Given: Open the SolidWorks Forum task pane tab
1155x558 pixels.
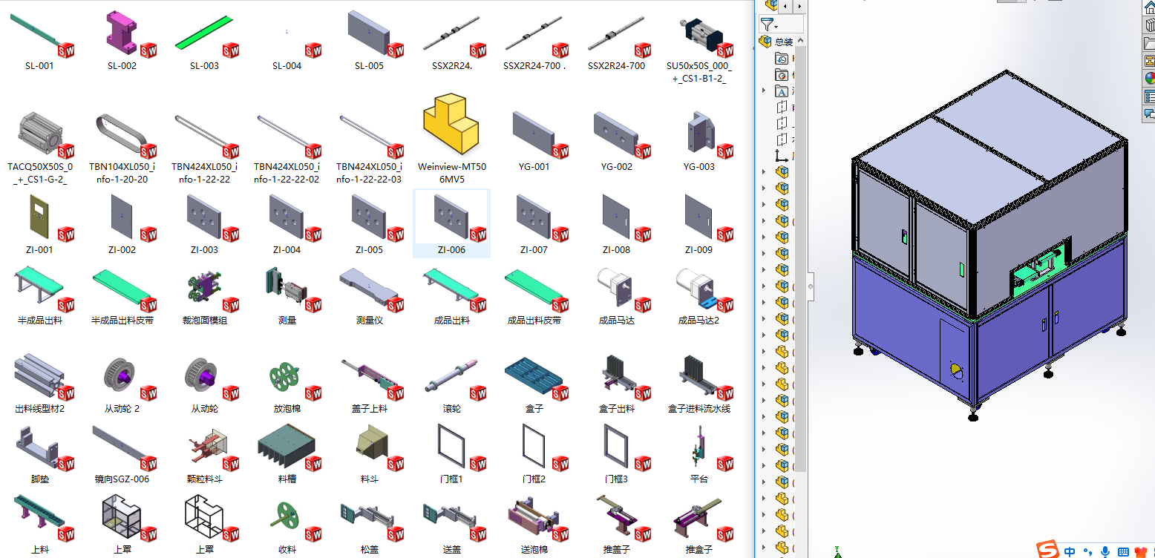Looking at the screenshot, I should tap(1149, 114).
